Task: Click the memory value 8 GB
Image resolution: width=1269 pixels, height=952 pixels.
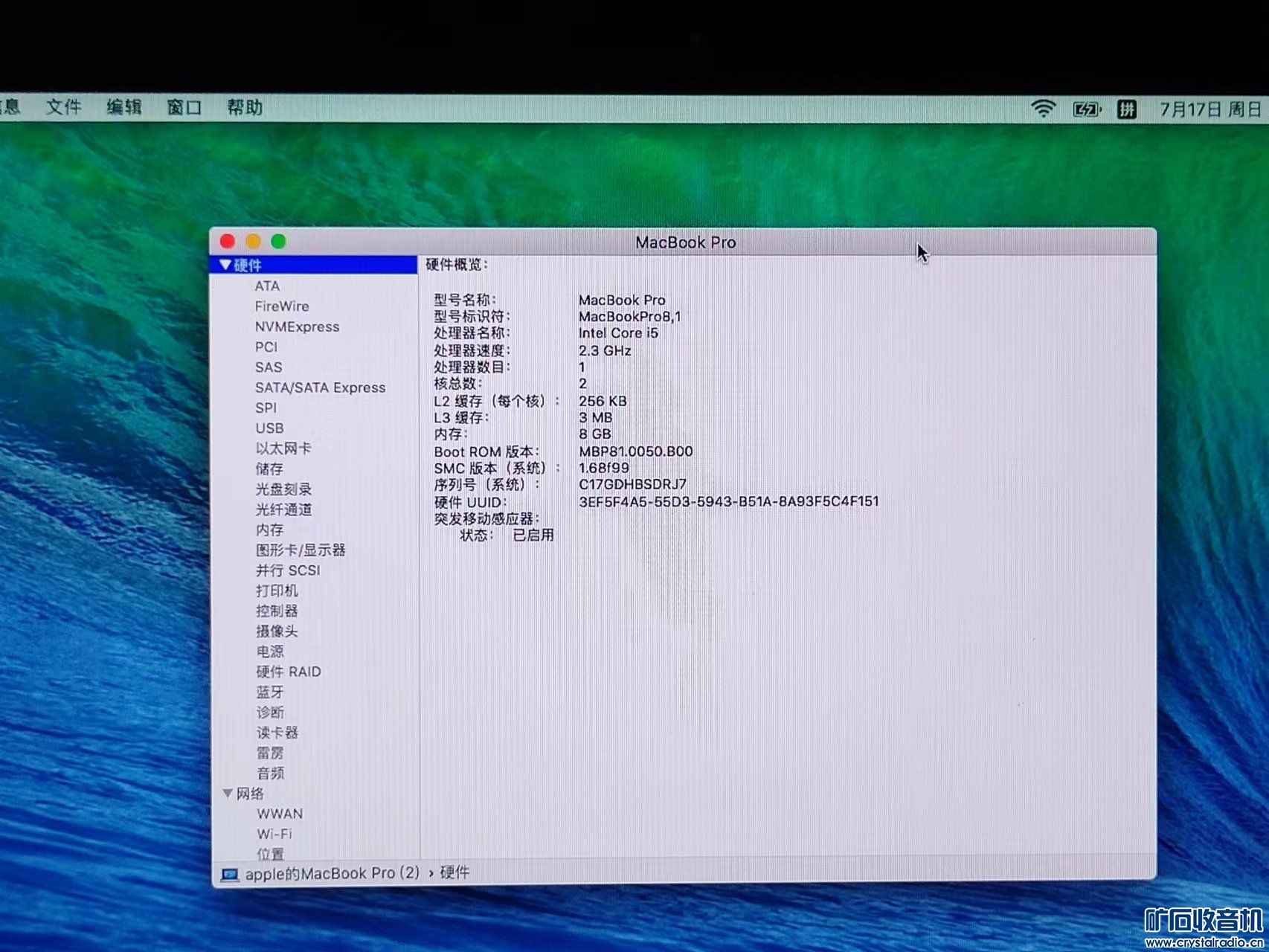Action: (x=594, y=434)
